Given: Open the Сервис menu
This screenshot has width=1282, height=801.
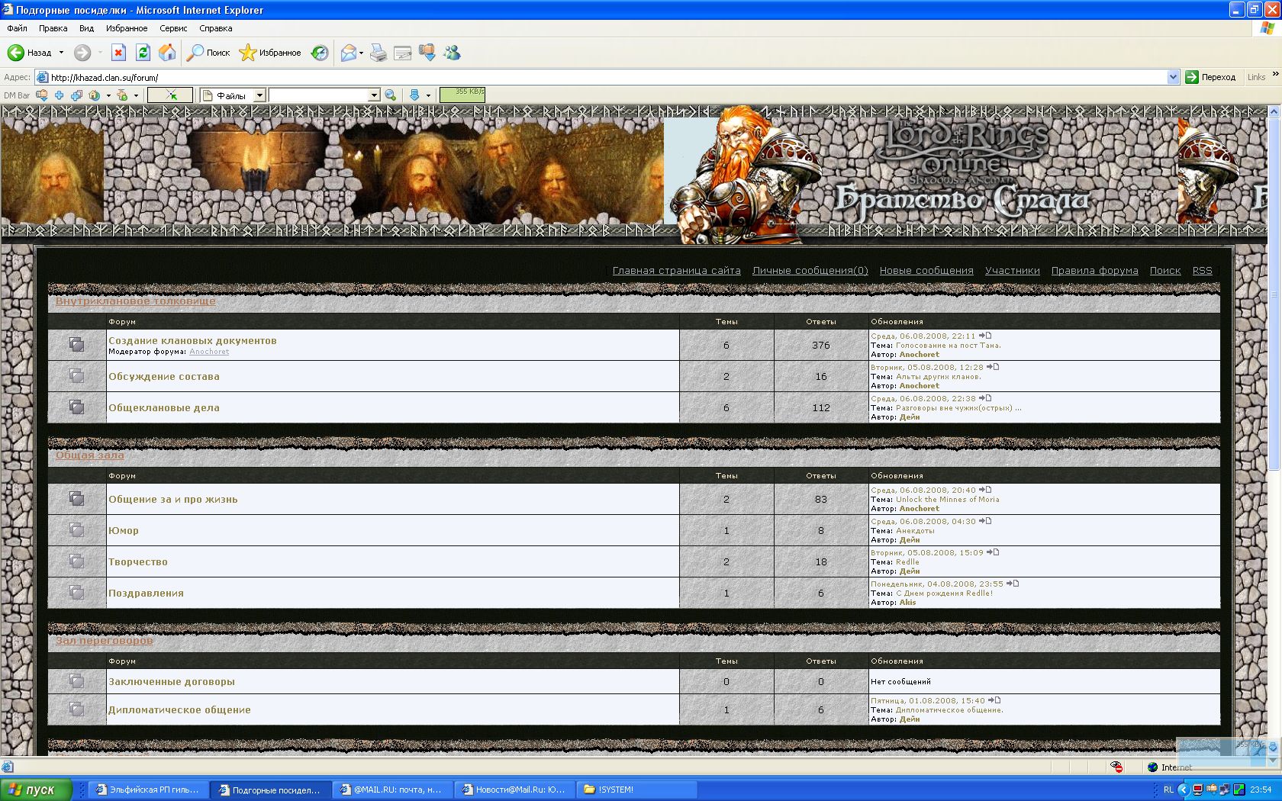Looking at the screenshot, I should (173, 28).
